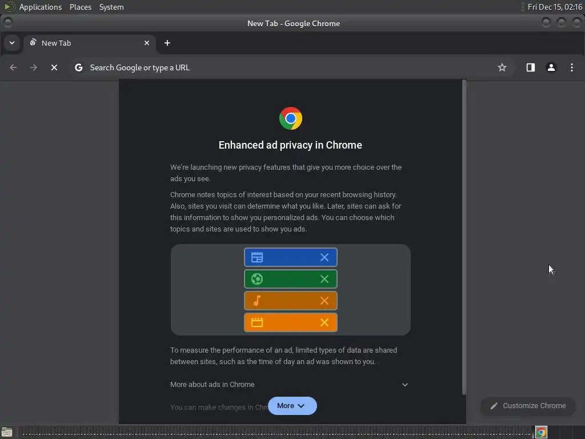
Task: Click the Chrome logo in the dialog
Action: [x=291, y=118]
